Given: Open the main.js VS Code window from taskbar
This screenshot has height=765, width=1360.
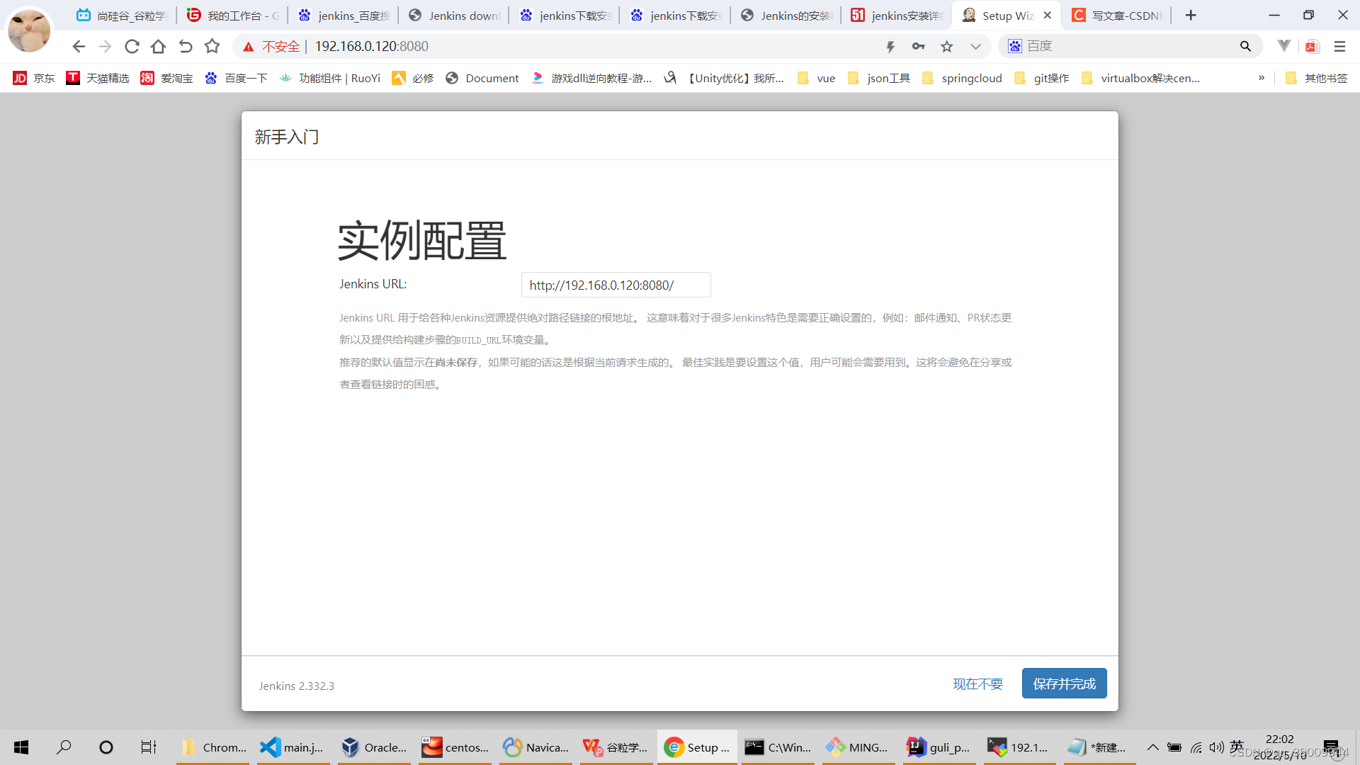Looking at the screenshot, I should pyautogui.click(x=292, y=747).
